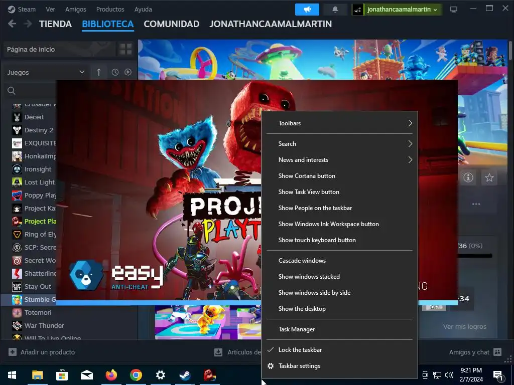Open Task Manager from context menu

pos(340,329)
